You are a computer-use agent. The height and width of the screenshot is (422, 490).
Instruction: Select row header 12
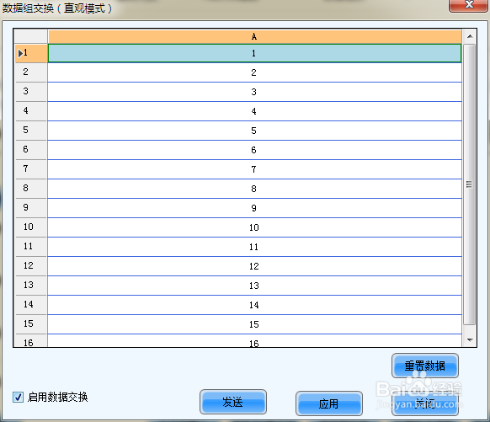click(x=31, y=266)
